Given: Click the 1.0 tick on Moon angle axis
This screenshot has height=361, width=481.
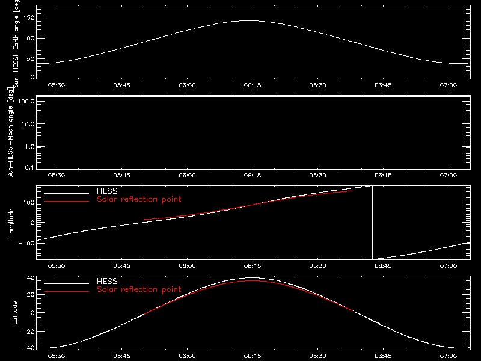Looking at the screenshot, I should point(29,147).
